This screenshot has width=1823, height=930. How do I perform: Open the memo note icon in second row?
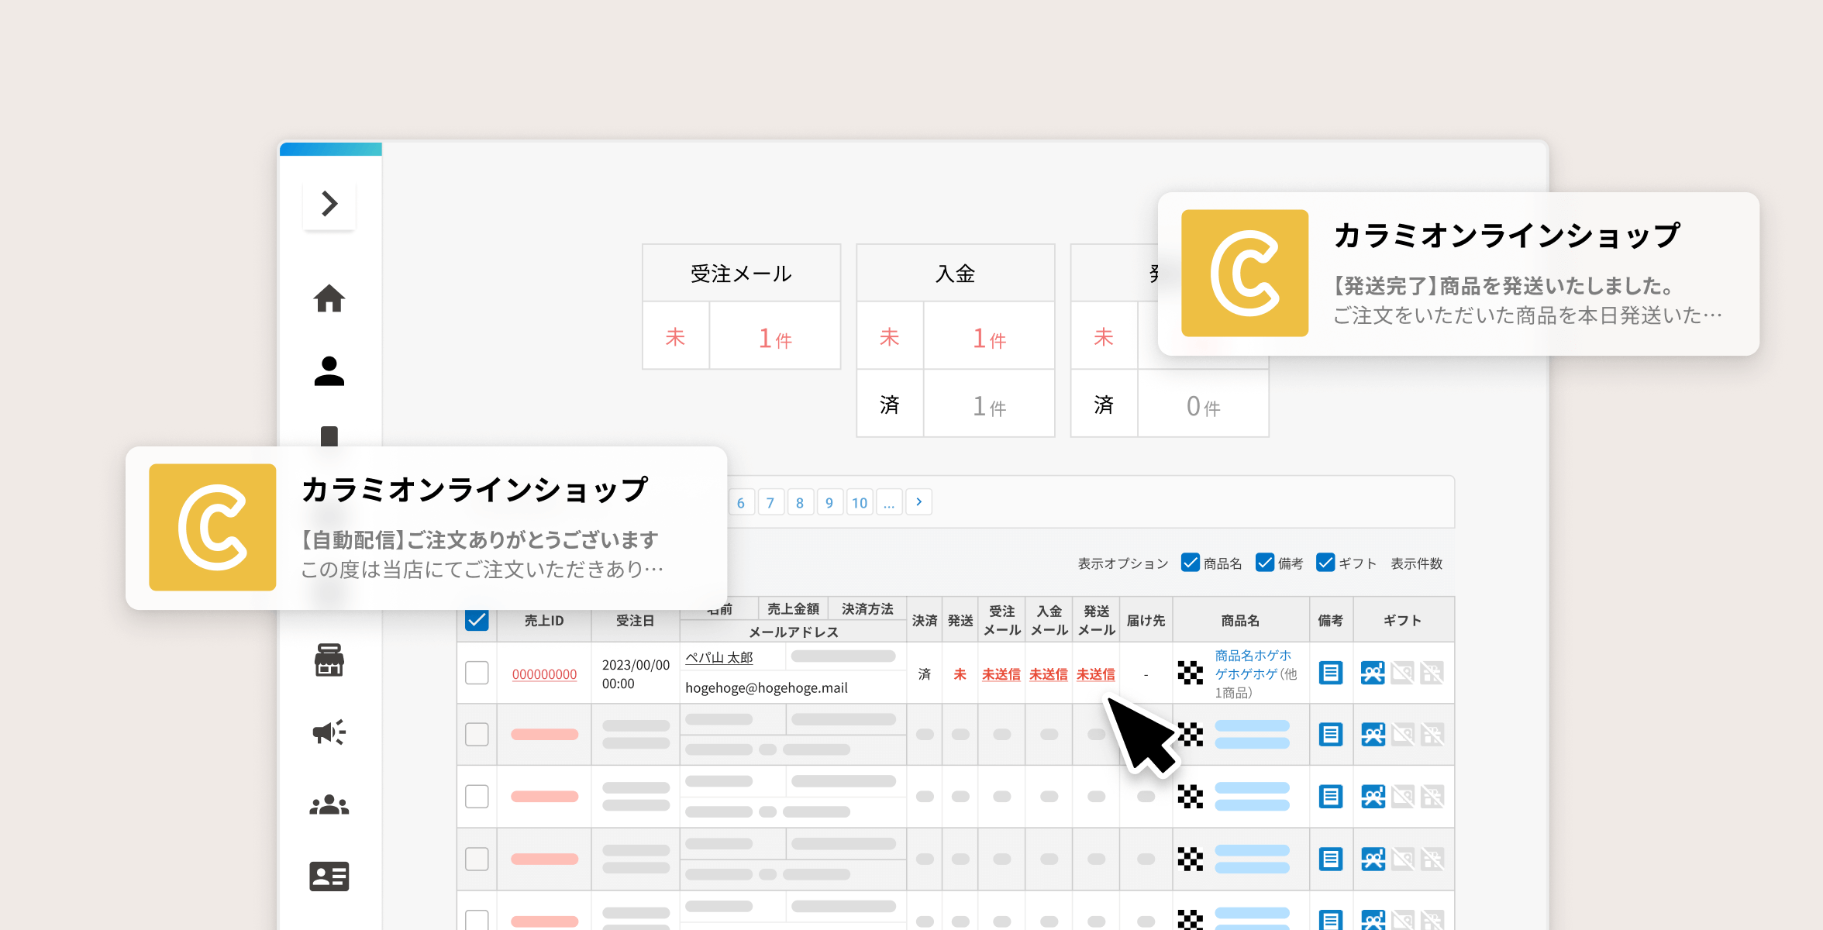pos(1331,734)
